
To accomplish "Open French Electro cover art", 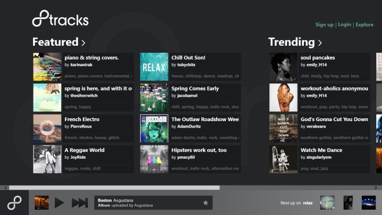I will coord(47,129).
